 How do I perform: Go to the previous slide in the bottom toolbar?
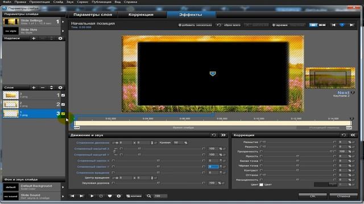(72, 196)
